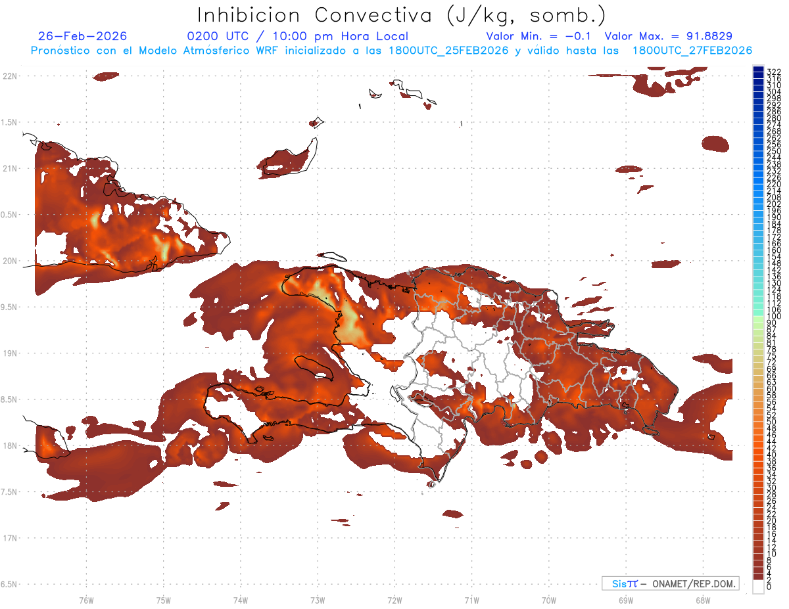Click the "22N" latitude label

pyautogui.click(x=10, y=76)
